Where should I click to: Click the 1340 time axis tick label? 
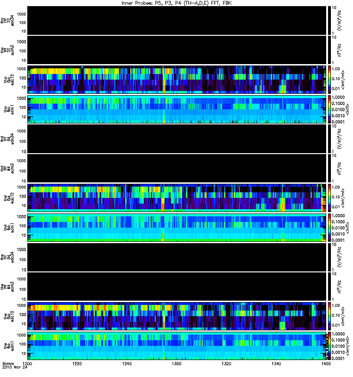[276, 363]
